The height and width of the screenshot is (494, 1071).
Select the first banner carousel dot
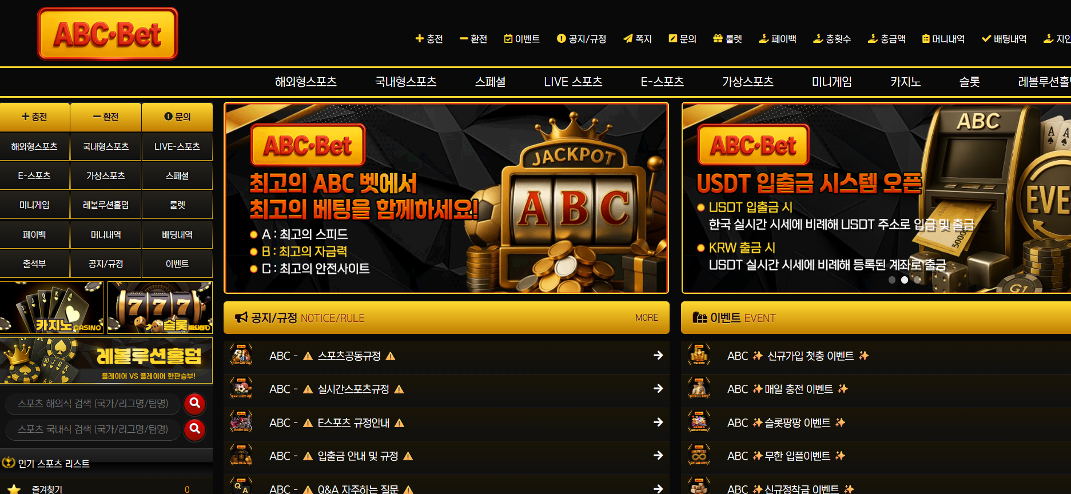tap(892, 280)
